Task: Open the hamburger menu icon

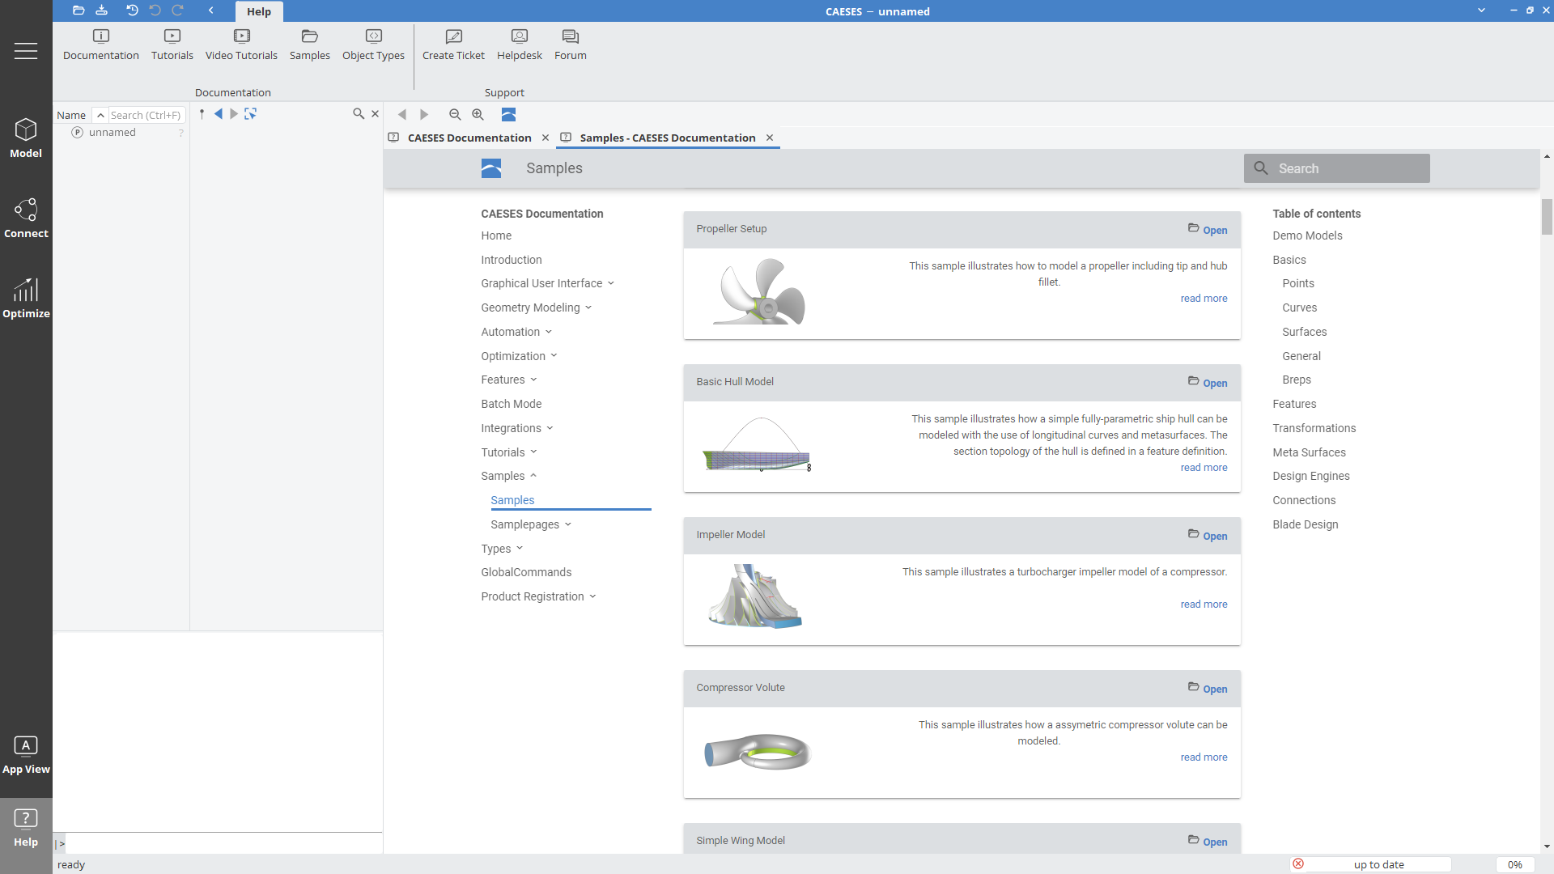Action: pyautogui.click(x=26, y=51)
